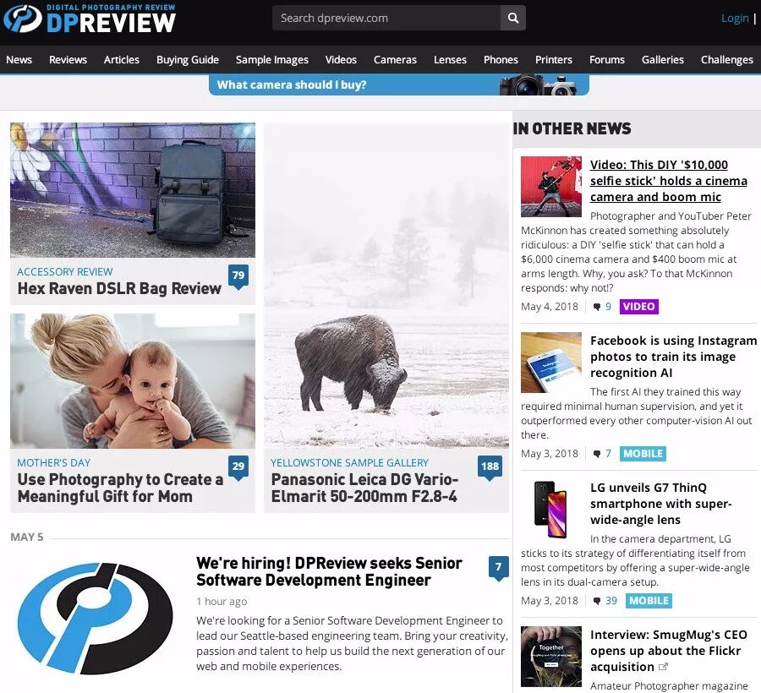Click the purple VIDEO tag
761x693 pixels.
(x=639, y=307)
